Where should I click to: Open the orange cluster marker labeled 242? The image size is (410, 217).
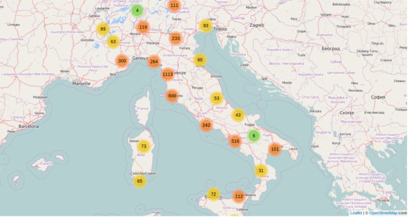tap(206, 125)
